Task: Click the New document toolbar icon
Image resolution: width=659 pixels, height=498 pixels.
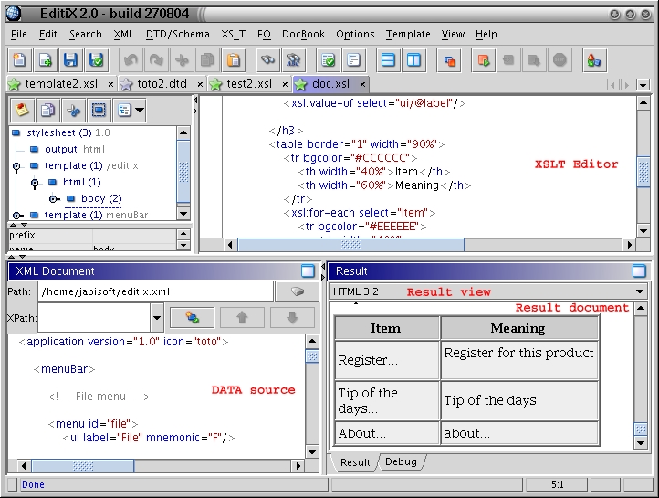Action: pyautogui.click(x=20, y=60)
